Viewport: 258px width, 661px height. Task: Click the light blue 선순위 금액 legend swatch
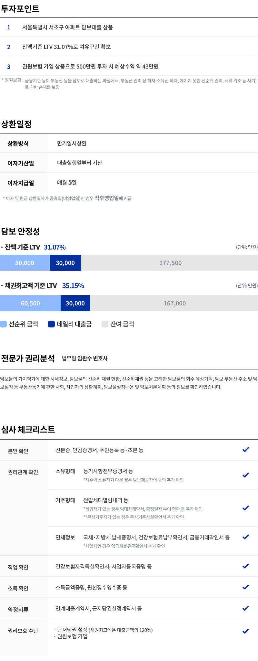tap(3, 324)
